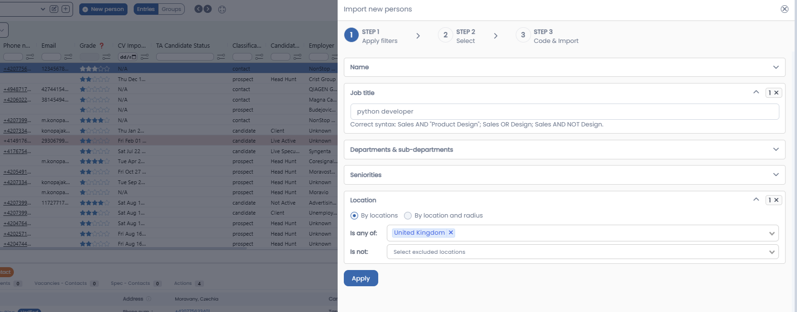This screenshot has width=797, height=312.
Task: Switch the list view to Groups
Action: tap(171, 9)
